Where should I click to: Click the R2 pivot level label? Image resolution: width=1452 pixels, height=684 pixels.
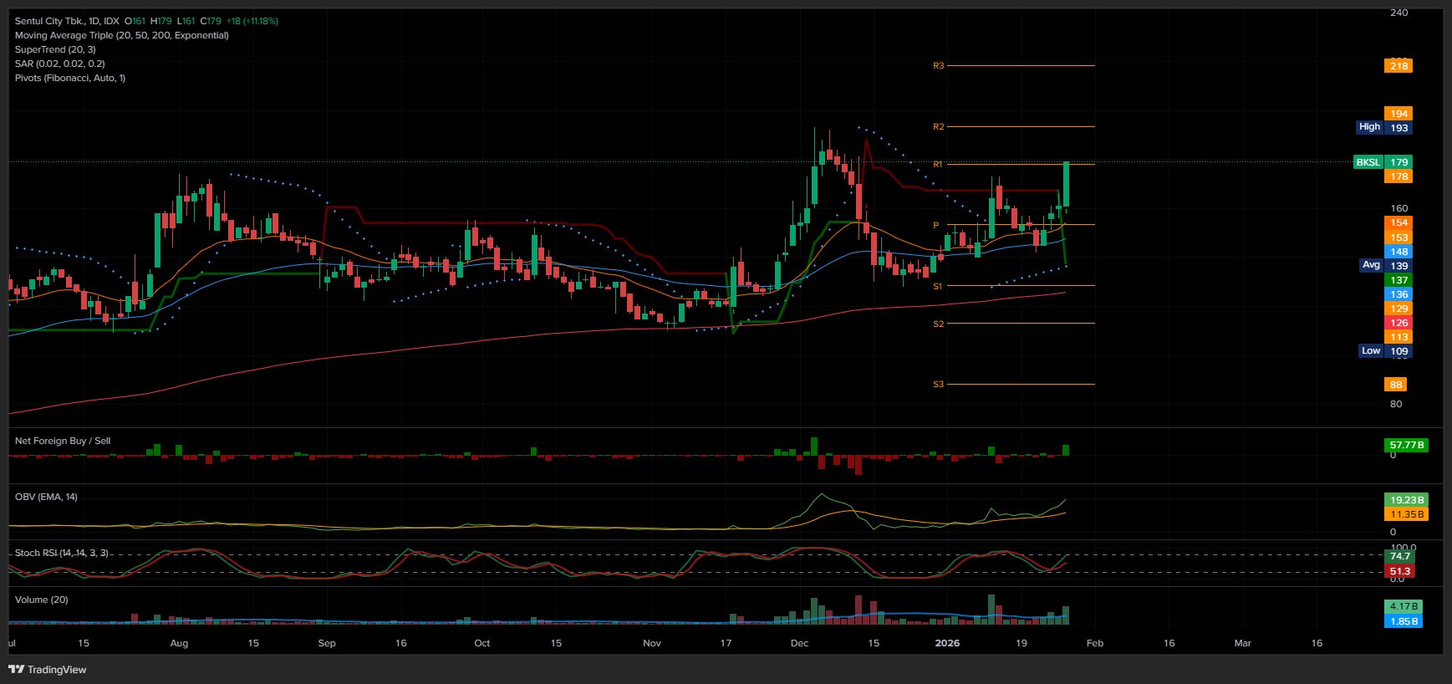938,127
